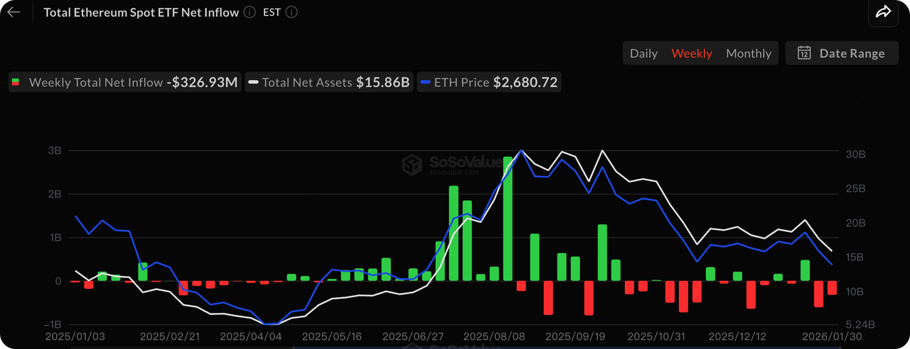Click the calendar icon in Date Range
Screen dimensions: 910x349
(x=804, y=53)
